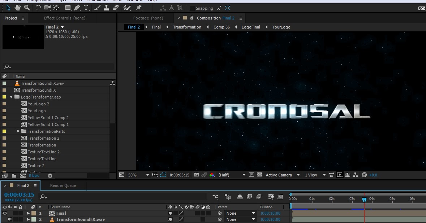Open the Graph Editor icon in timeline
The image size is (426, 223).
(x=280, y=197)
